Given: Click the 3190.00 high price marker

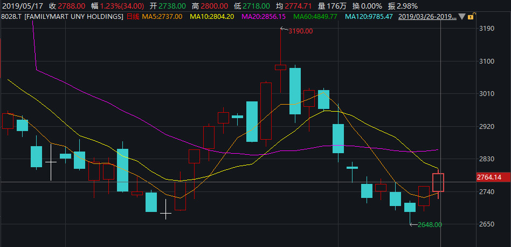Looking at the screenshot, I should (x=301, y=31).
